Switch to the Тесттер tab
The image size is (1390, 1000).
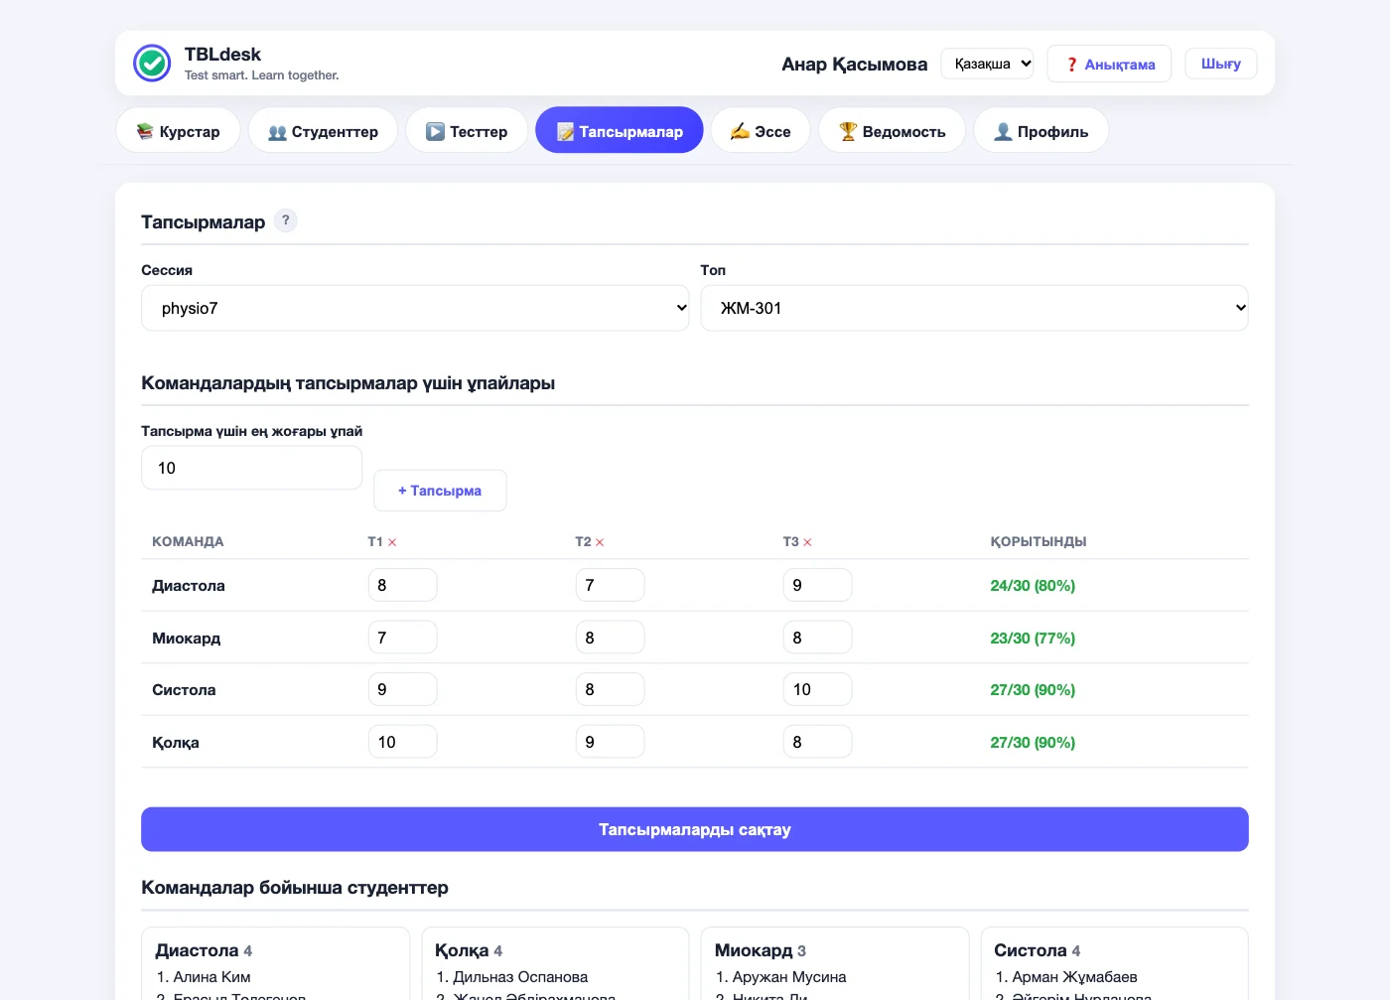tap(467, 131)
